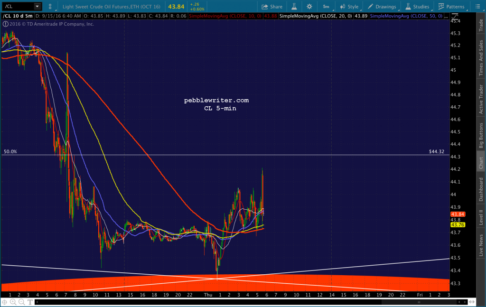This screenshot has width=486, height=307.
Task: Click the Share button
Action: coord(272,7)
